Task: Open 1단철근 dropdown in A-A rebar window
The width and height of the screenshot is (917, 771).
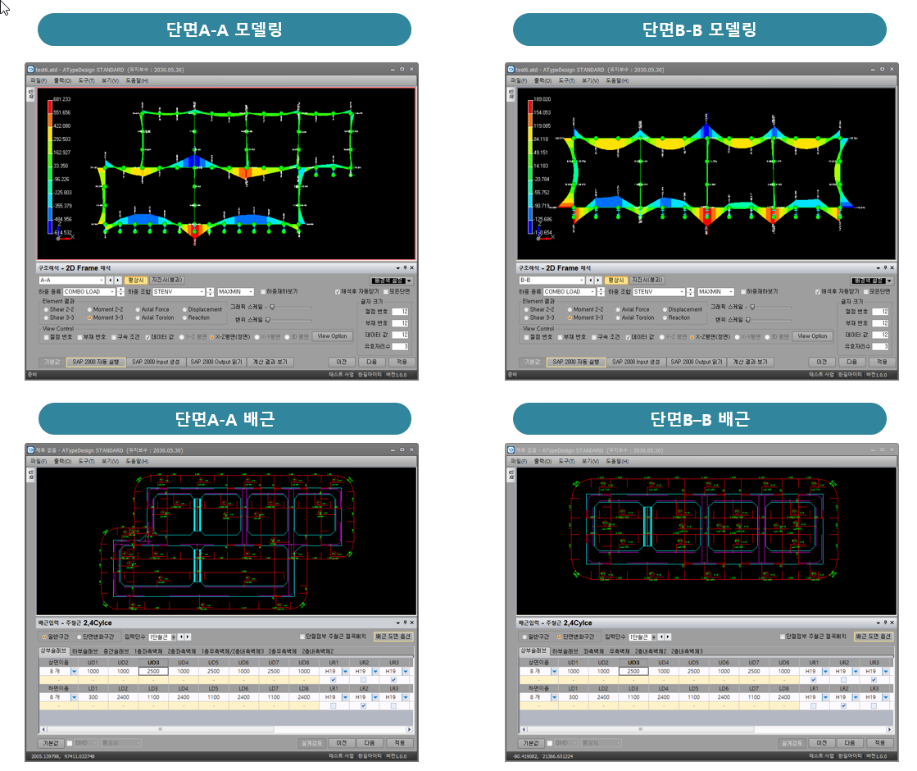Action: [173, 637]
